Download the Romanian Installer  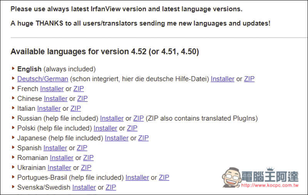point(62,158)
